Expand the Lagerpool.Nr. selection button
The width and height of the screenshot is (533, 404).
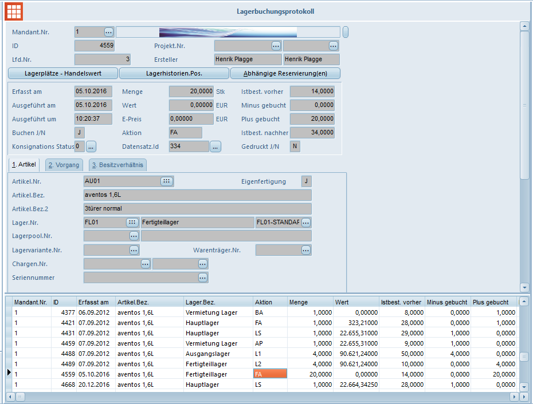pyautogui.click(x=134, y=236)
